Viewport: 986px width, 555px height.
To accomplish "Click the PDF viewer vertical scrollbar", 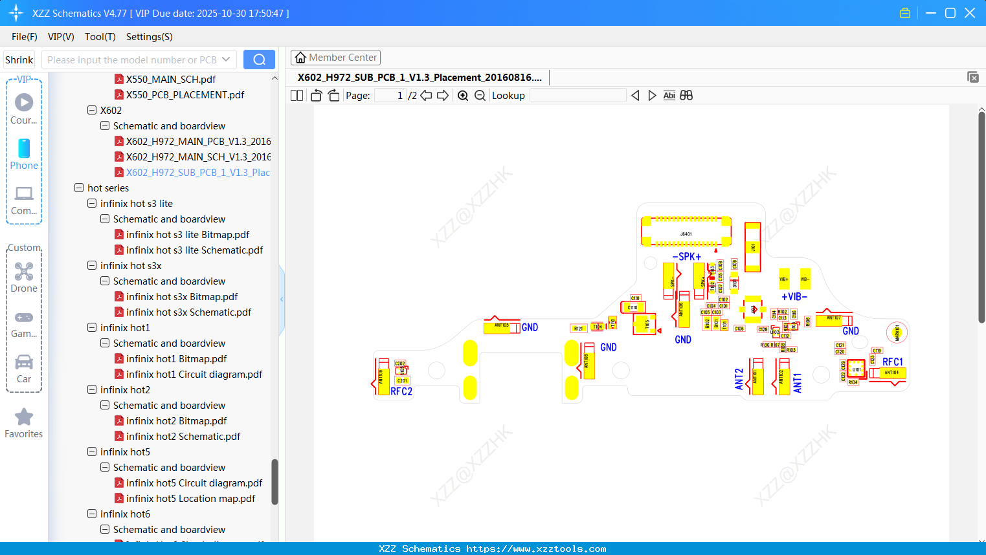I will point(981,217).
